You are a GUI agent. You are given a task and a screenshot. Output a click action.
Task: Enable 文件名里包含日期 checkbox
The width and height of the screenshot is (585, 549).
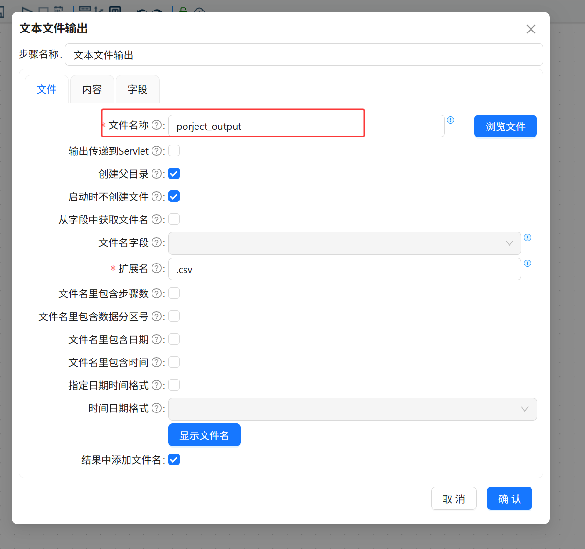coord(174,339)
